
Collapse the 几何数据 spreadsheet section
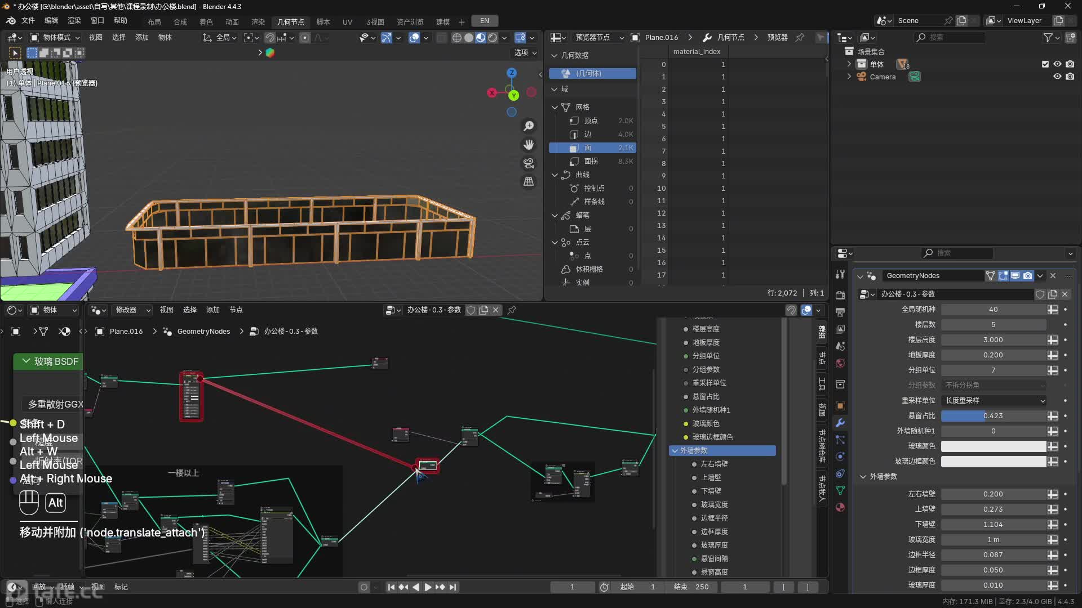555,56
